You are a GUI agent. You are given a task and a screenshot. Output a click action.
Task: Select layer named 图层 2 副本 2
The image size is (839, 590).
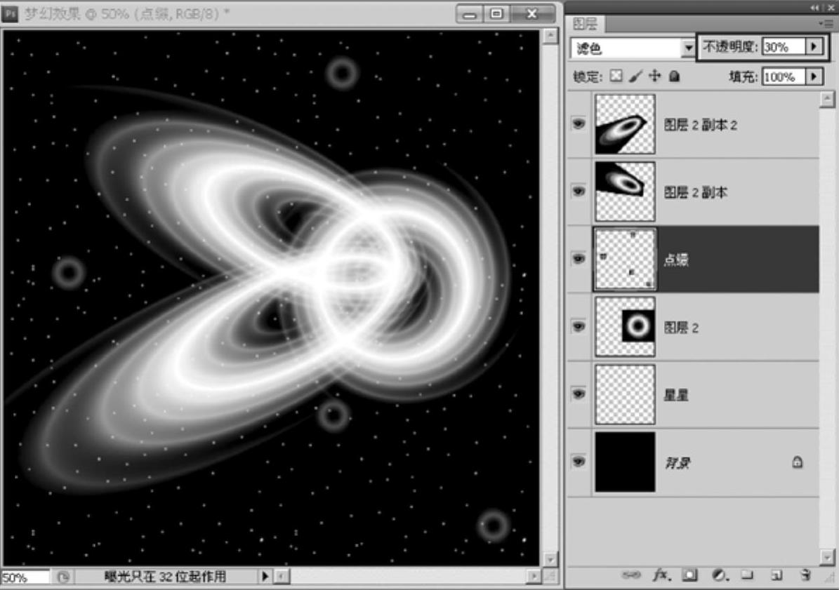pyautogui.click(x=701, y=125)
